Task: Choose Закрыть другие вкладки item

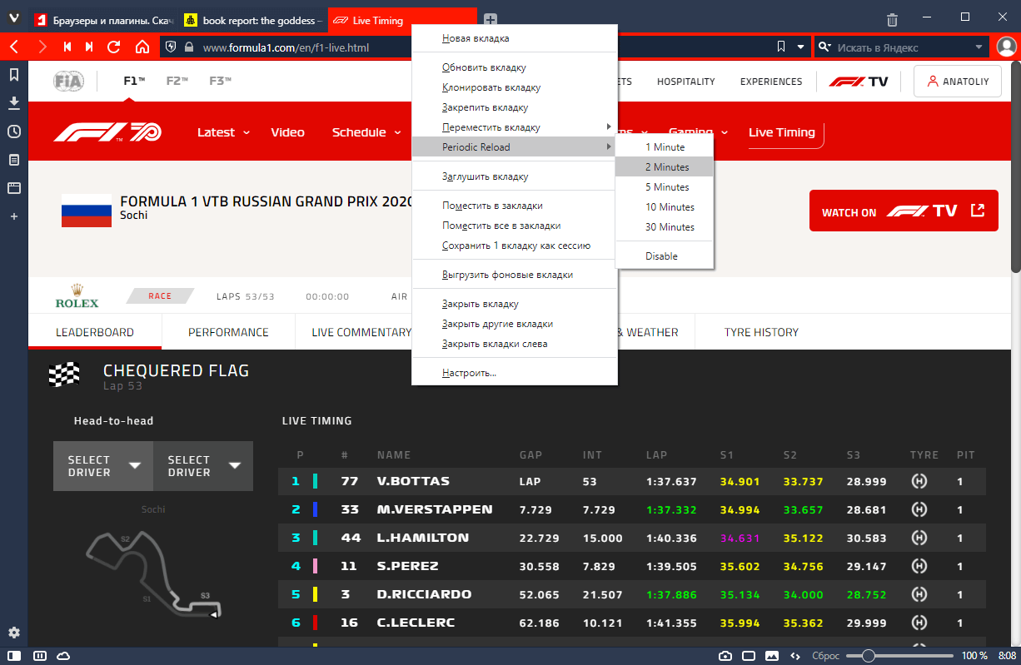Action: click(x=515, y=324)
